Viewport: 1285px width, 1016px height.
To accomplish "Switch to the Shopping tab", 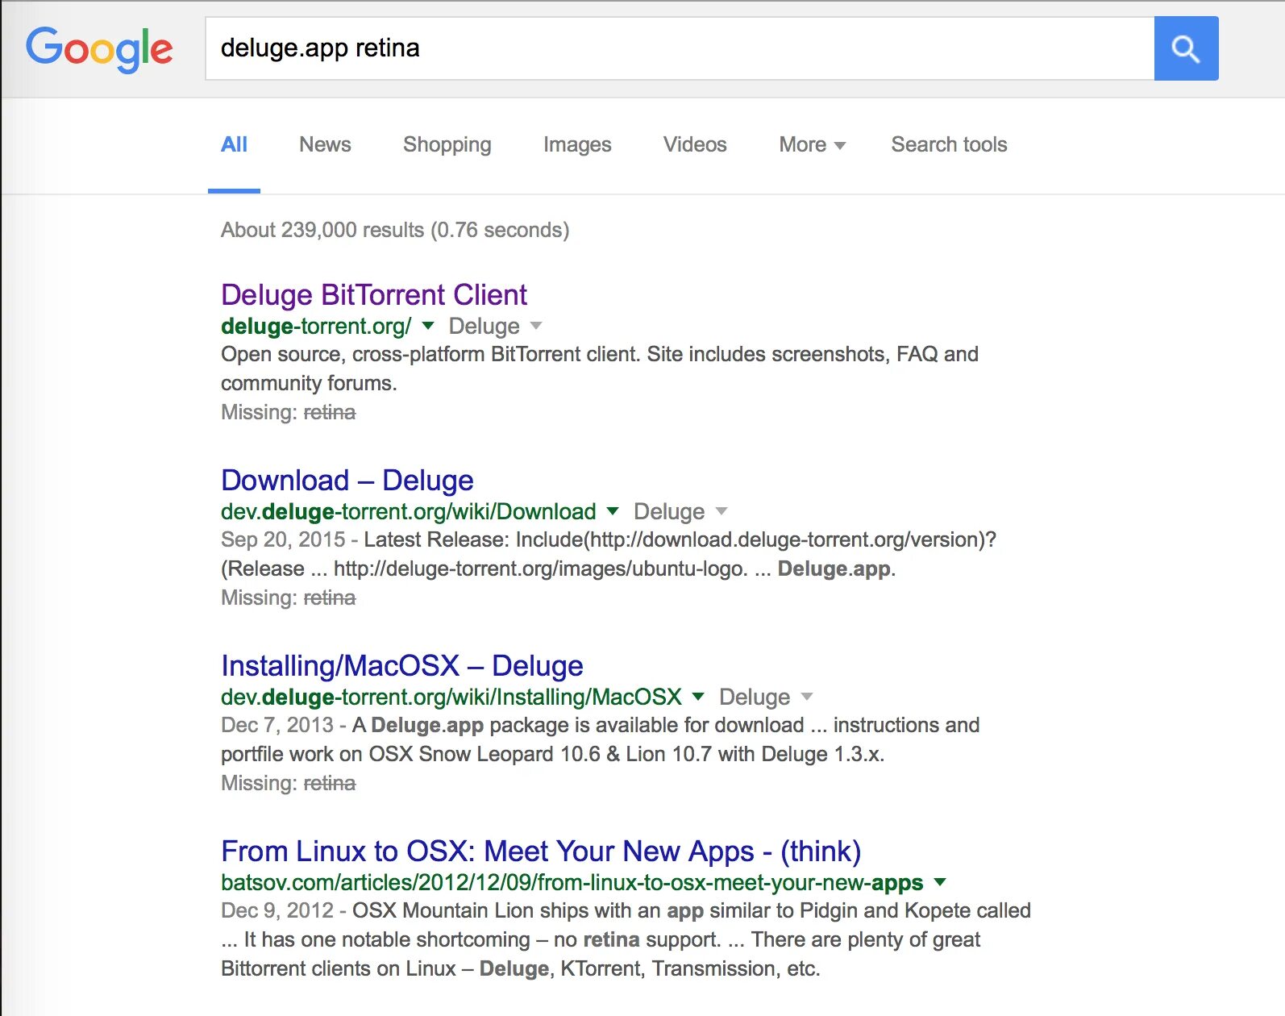I will coord(447,144).
